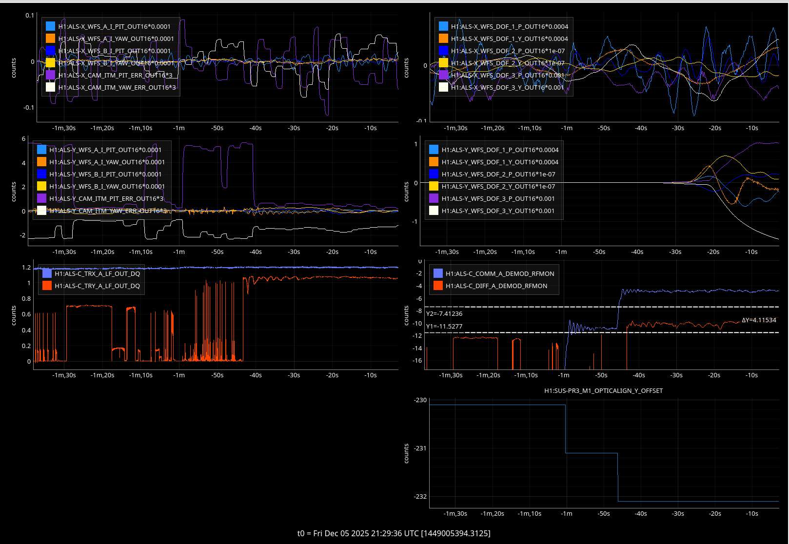Screen dimensions: 789x544
Task: Click the counts axis label of PR3 offset plot
Action: click(x=406, y=453)
